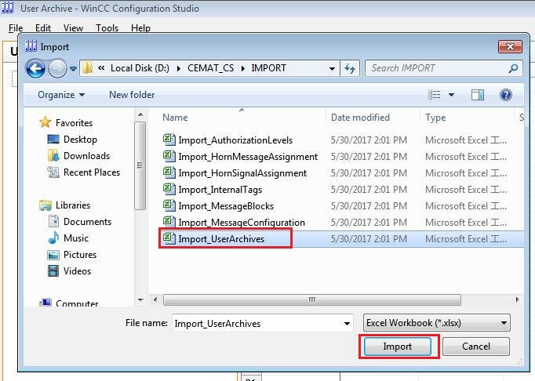Screen dimensions: 535x381
Task: Open Tools menu in WinCC Configuration Studio
Action: [x=107, y=28]
